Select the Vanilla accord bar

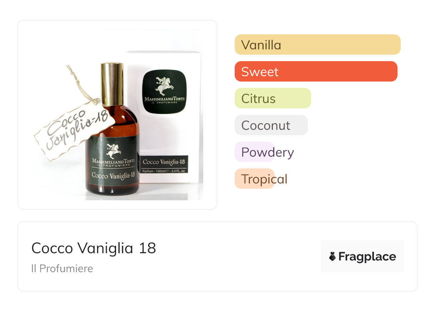[x=317, y=45]
